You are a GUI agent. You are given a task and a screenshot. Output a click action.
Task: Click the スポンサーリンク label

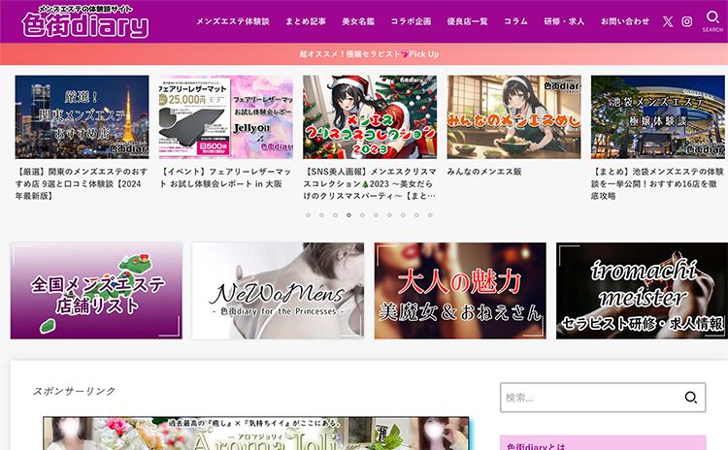[74, 391]
